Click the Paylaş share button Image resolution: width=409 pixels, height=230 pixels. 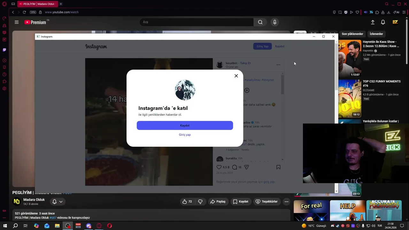point(218,202)
